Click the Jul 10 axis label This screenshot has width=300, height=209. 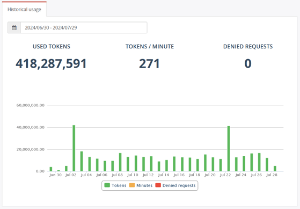(133, 175)
